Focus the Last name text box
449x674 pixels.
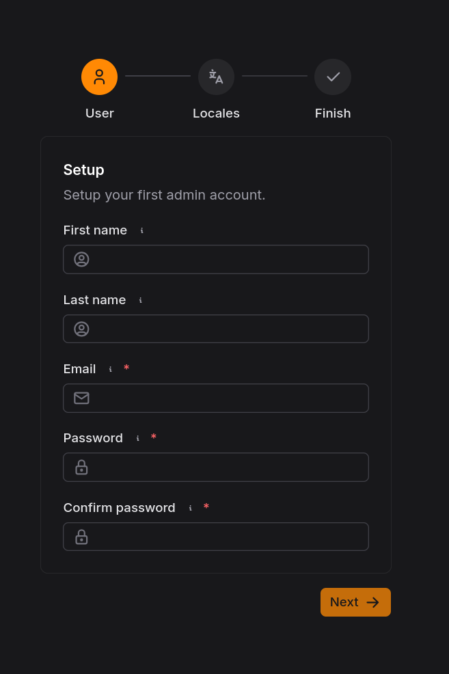pos(229,329)
